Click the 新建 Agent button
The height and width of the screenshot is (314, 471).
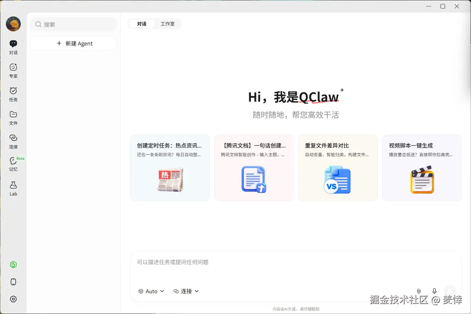point(74,44)
